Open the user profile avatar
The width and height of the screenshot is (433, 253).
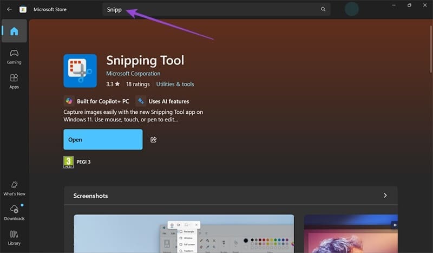coord(351,9)
